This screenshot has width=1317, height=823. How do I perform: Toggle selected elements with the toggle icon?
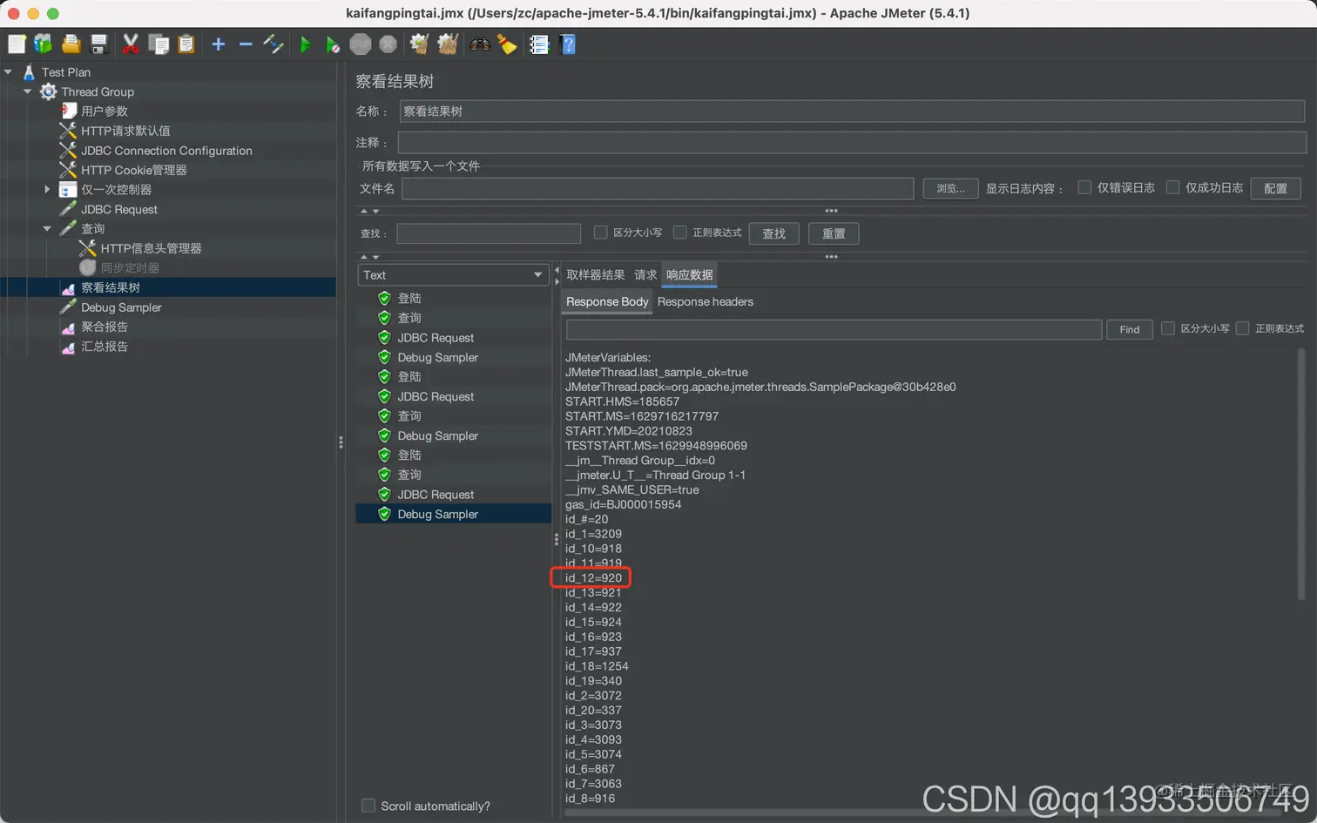(x=274, y=44)
